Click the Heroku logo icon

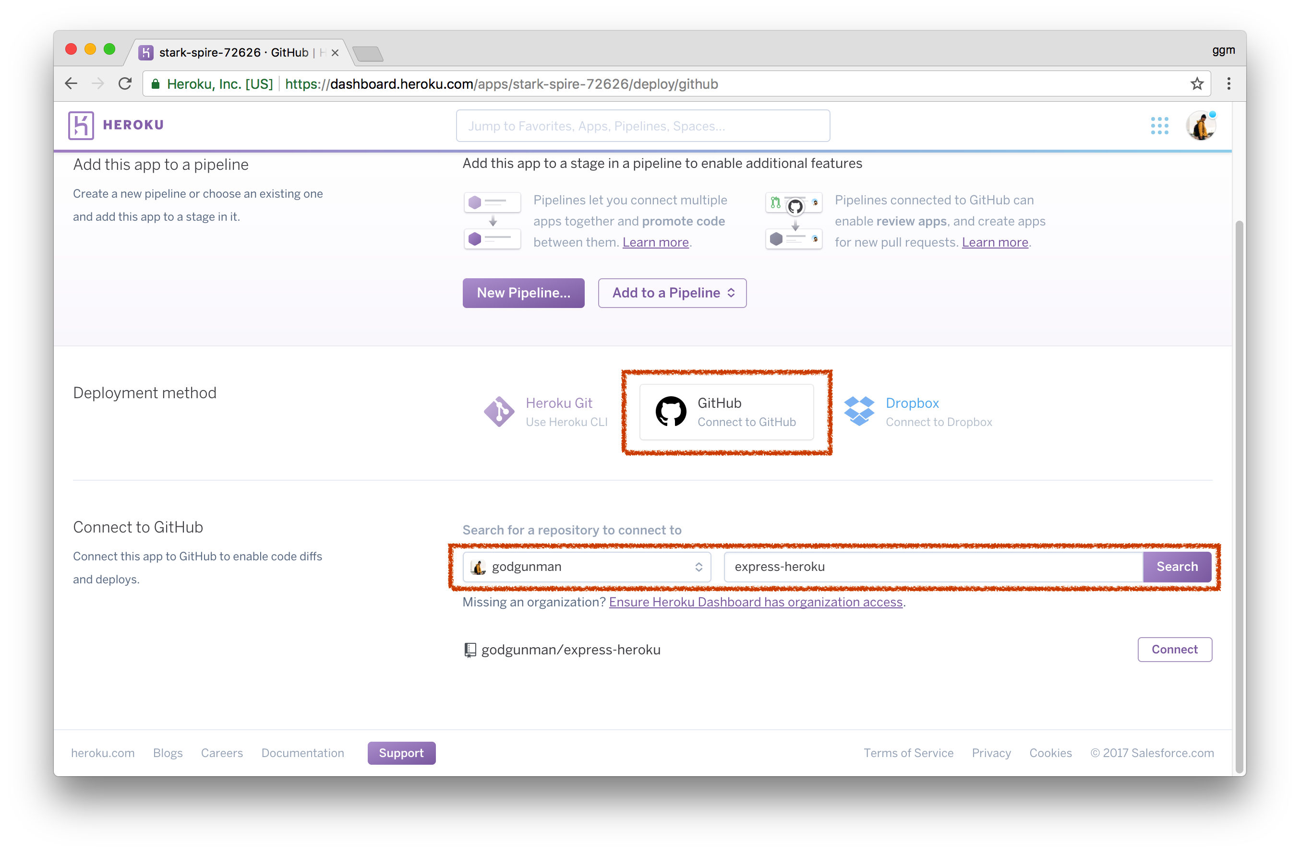[x=81, y=125]
